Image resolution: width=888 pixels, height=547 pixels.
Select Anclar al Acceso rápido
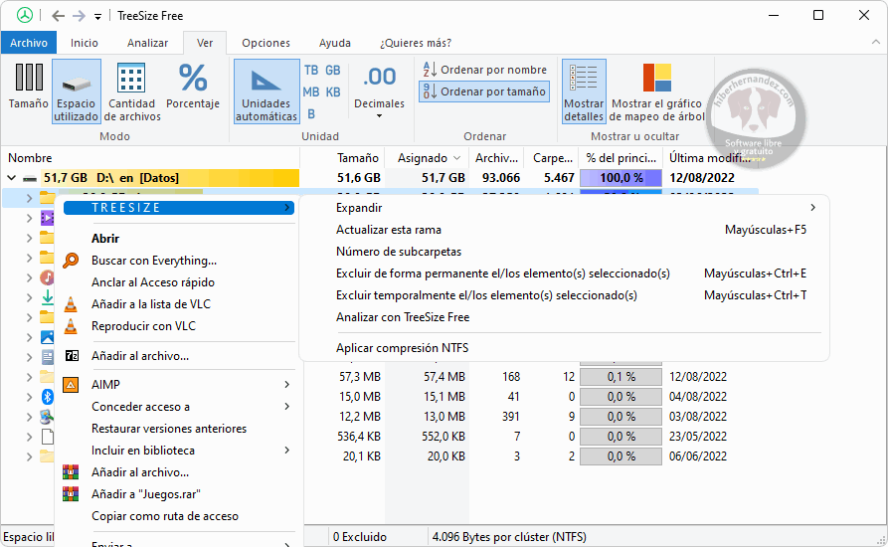[153, 282]
